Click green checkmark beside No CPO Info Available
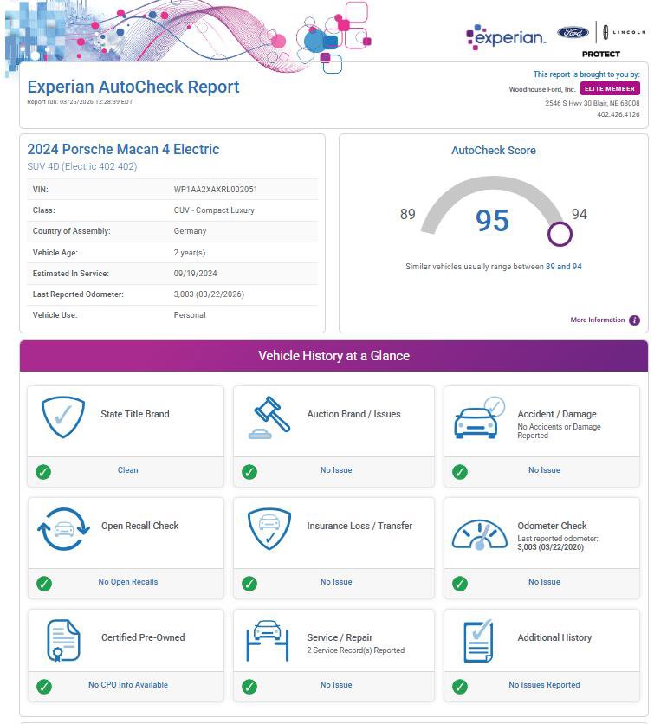The width and height of the screenshot is (667, 724). [44, 687]
